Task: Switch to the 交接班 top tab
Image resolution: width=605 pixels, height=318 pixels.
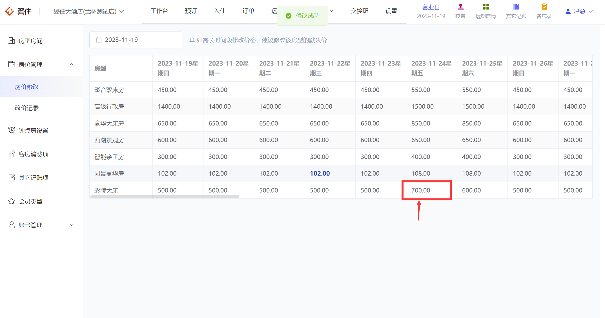Action: click(360, 11)
